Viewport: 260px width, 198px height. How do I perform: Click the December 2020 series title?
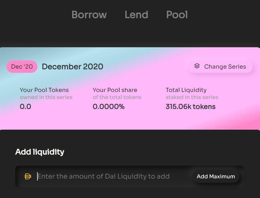[72, 67]
